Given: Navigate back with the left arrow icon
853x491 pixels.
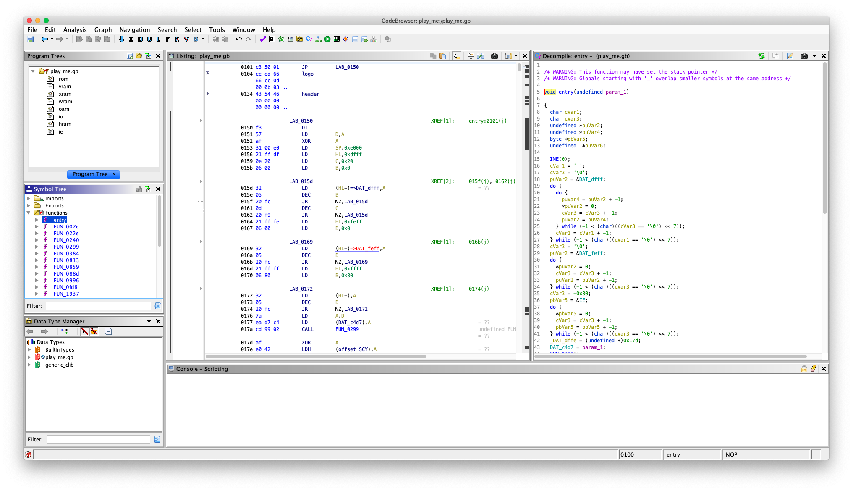Looking at the screenshot, I should (45, 39).
